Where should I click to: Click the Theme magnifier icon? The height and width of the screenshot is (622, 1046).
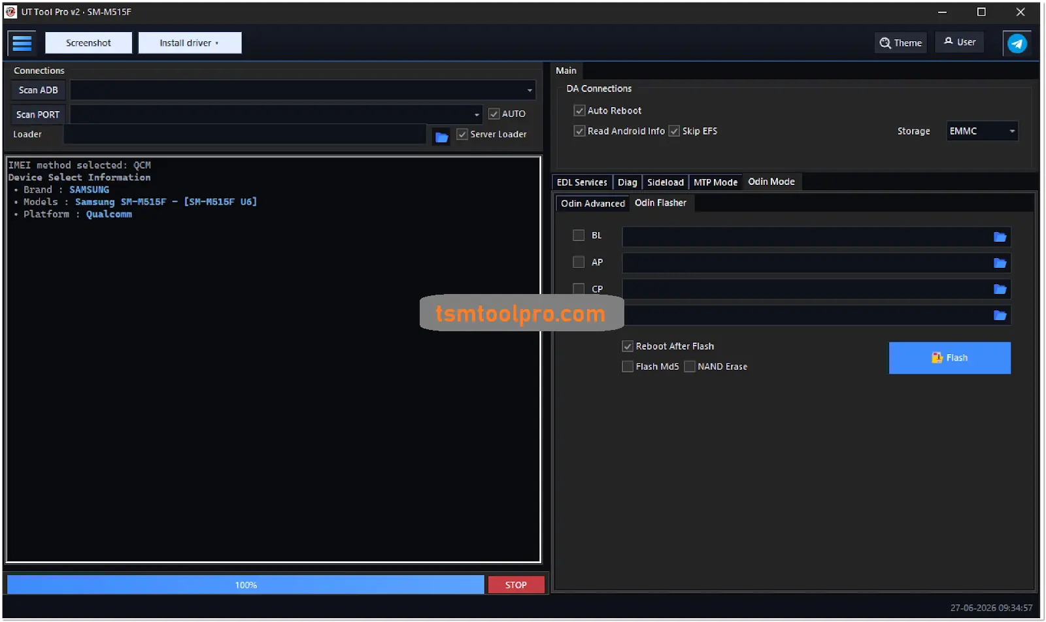point(885,43)
